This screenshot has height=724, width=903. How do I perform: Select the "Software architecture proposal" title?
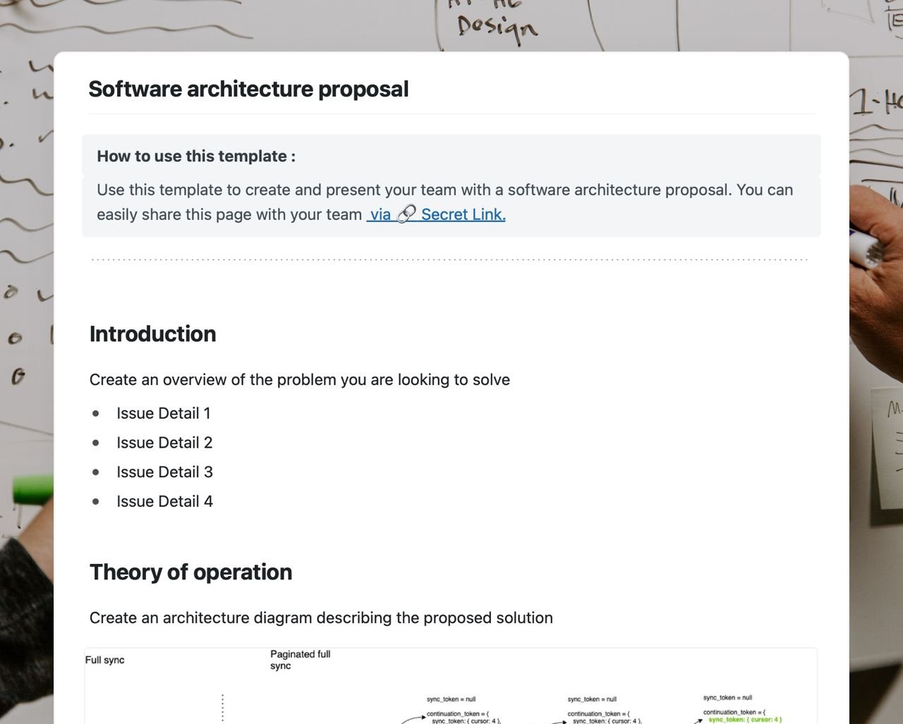pos(248,89)
